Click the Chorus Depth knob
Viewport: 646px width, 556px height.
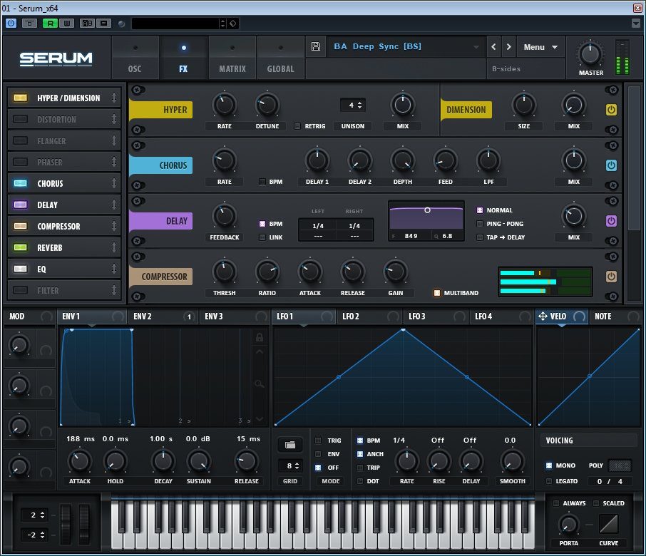(x=403, y=160)
